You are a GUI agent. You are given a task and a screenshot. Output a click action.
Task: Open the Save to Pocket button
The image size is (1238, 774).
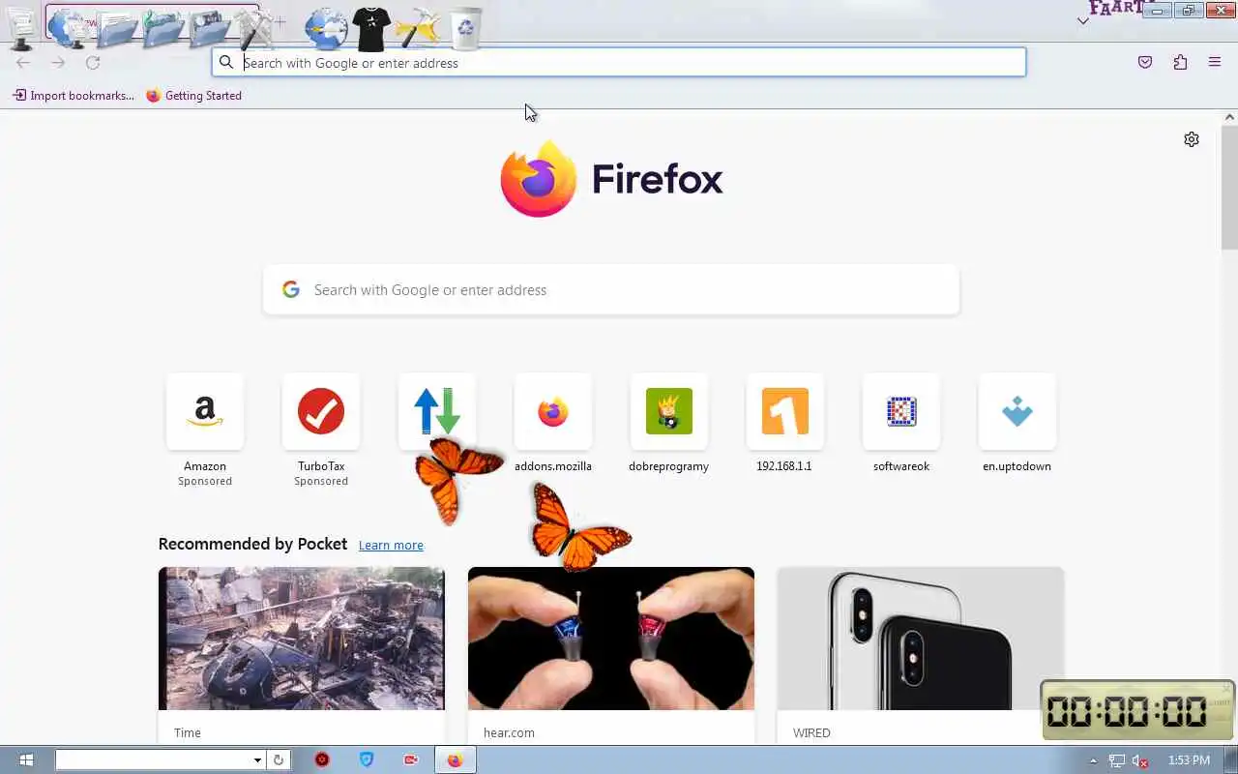click(x=1145, y=63)
